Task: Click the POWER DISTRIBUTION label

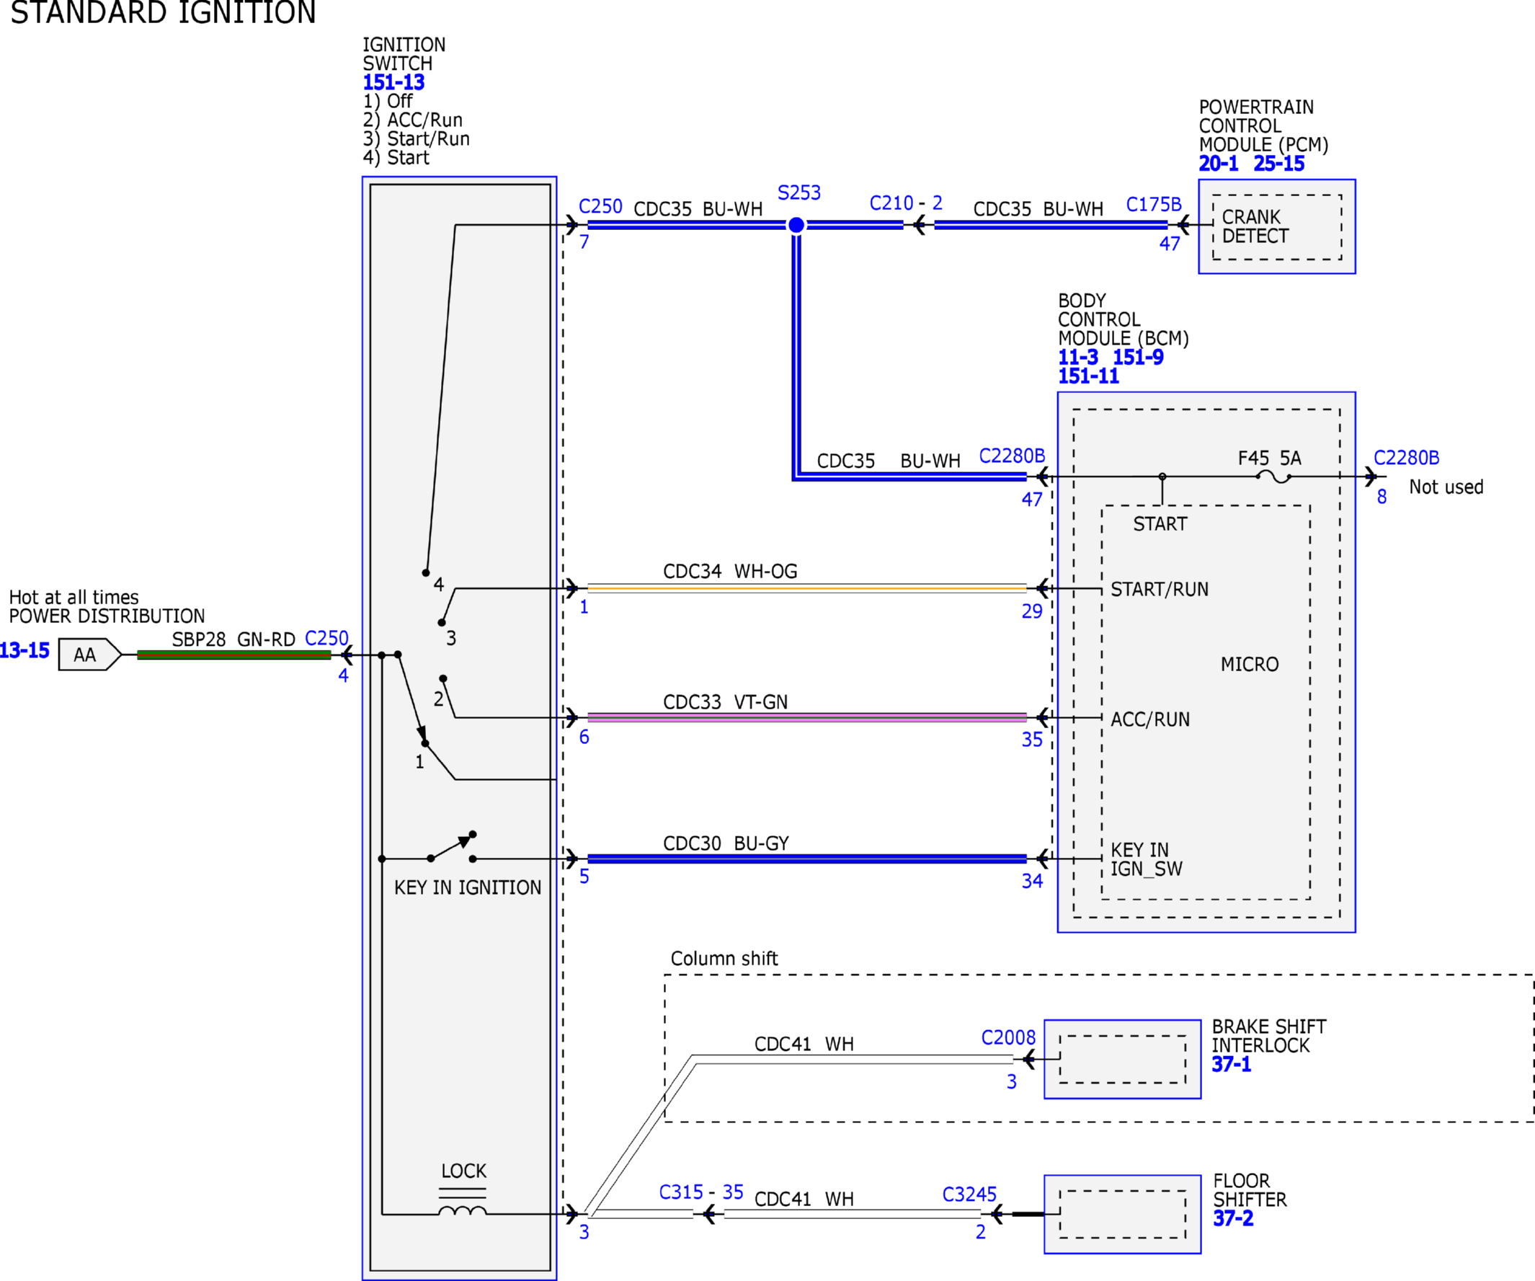Action: pos(107,616)
